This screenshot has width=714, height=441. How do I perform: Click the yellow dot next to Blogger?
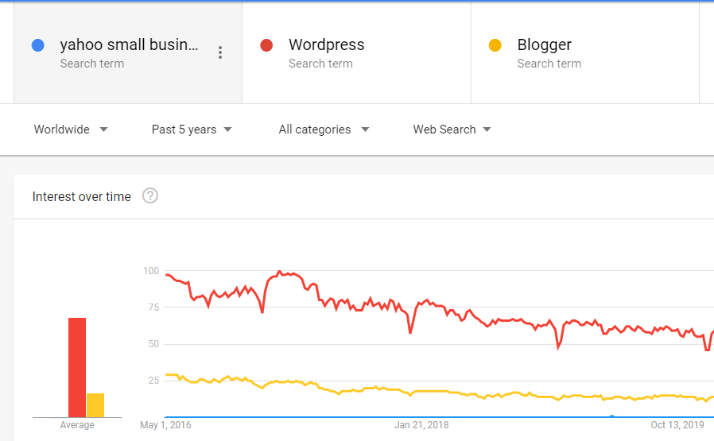pyautogui.click(x=495, y=45)
